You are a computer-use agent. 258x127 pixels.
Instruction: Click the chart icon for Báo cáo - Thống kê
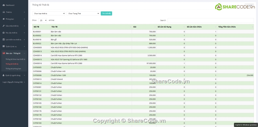pos(4,53)
